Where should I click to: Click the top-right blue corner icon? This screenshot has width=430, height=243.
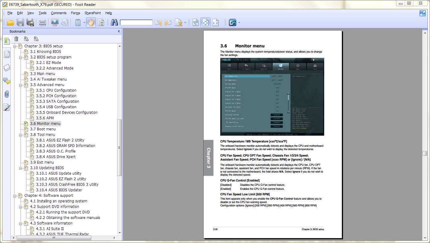423,13
